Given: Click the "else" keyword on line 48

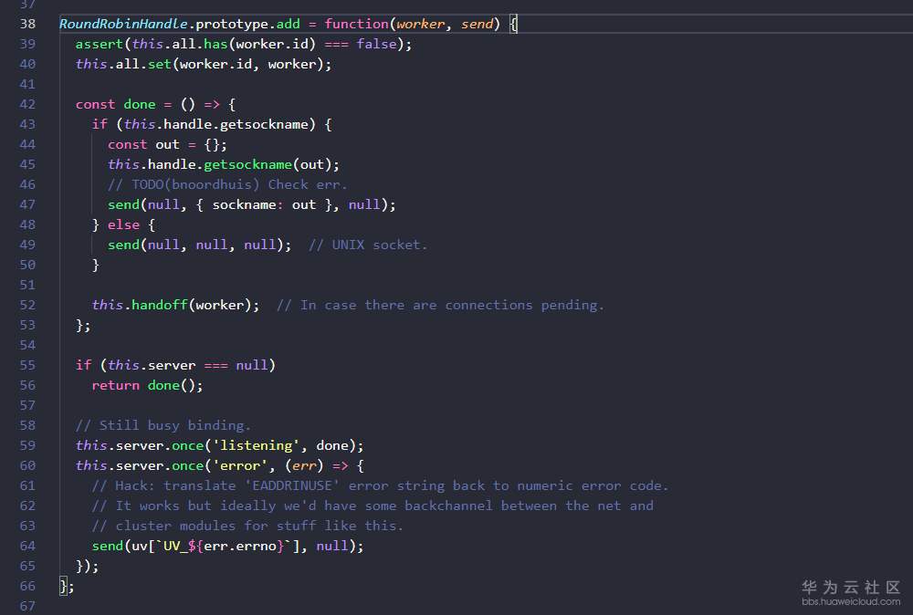Looking at the screenshot, I should (x=123, y=224).
